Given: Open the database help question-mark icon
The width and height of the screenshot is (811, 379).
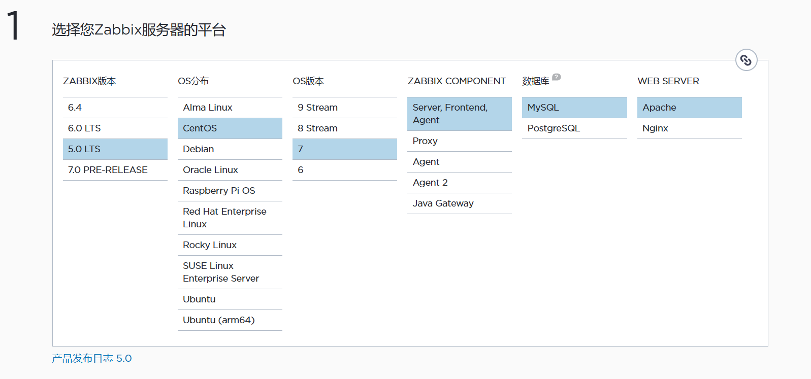Looking at the screenshot, I should click(x=556, y=77).
